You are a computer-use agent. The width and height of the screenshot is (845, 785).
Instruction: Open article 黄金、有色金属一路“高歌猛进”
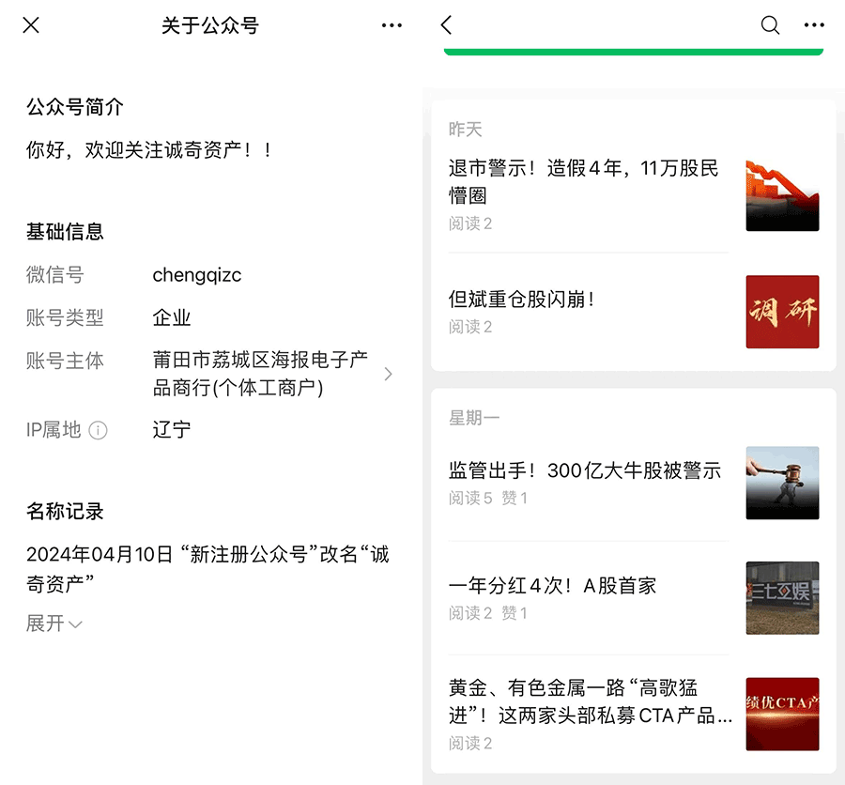(x=591, y=702)
